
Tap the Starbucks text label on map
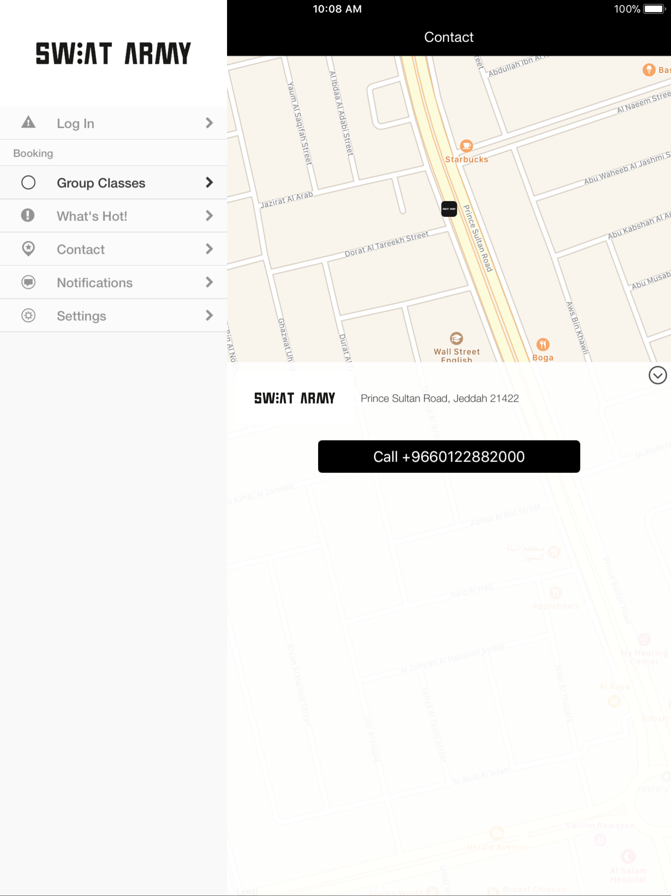coord(467,160)
